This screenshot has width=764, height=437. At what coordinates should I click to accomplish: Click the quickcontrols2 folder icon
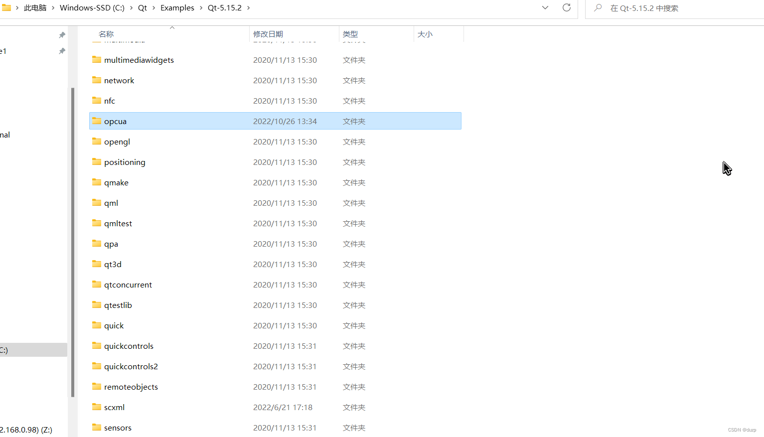tap(97, 366)
